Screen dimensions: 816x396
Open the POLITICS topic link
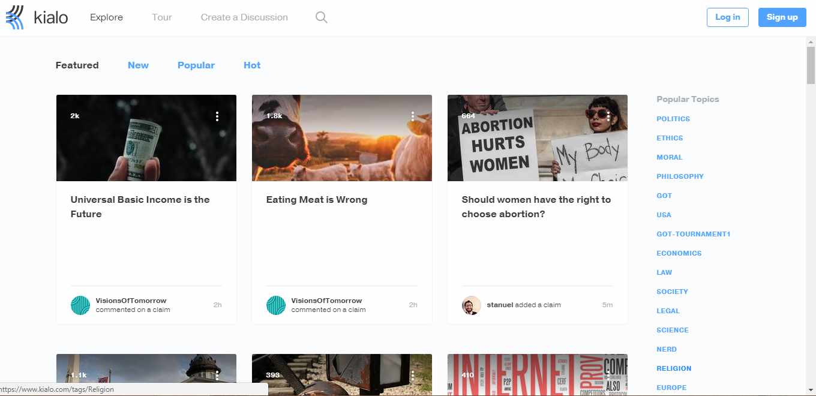click(673, 119)
